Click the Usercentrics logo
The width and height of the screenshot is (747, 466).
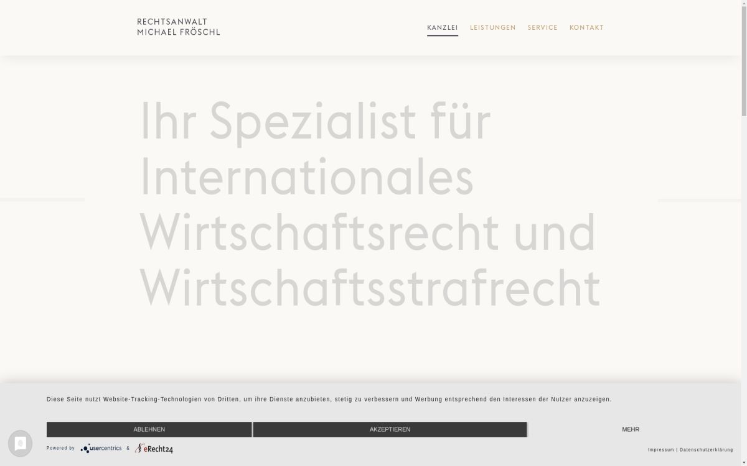tap(101, 448)
